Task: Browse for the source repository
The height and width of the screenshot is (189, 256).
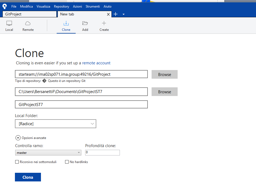Action: (165, 74)
